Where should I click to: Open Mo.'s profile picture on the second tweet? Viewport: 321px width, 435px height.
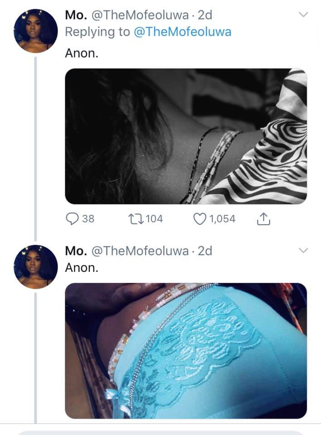point(33,263)
